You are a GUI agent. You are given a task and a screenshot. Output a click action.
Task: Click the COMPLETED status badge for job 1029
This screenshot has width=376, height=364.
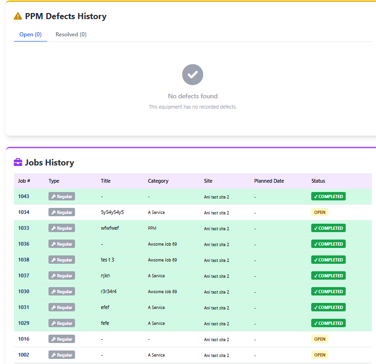point(328,323)
